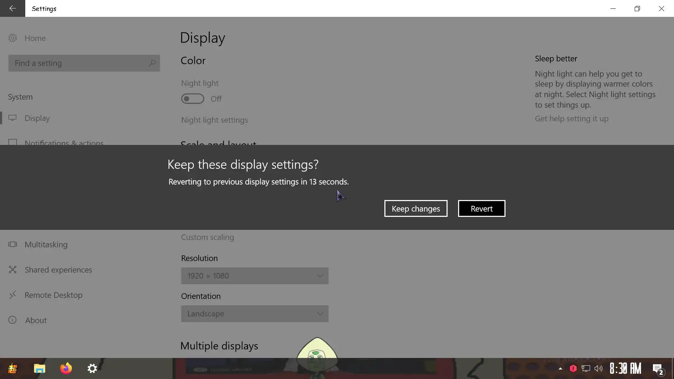
Task: Open File Explorer from taskbar
Action: (x=39, y=368)
